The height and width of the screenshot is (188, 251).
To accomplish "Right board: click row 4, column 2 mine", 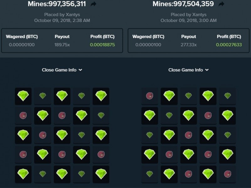I will point(169,154).
